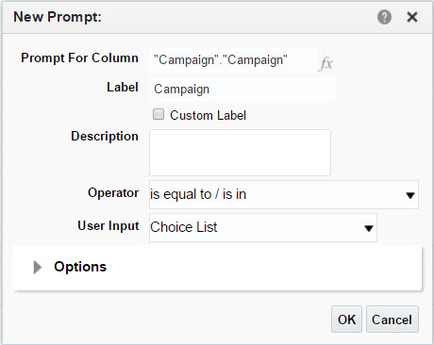Click the Description field label
Viewport: 434px width, 345px height.
[105, 136]
